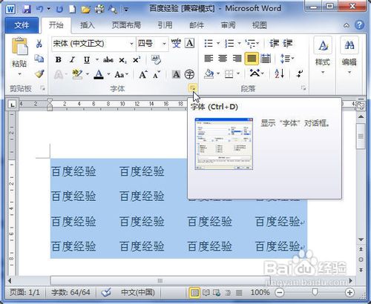Viewport: 371px width, 304px height.
Task: Toggle strikethrough (abc) formatting
Action: click(x=108, y=59)
